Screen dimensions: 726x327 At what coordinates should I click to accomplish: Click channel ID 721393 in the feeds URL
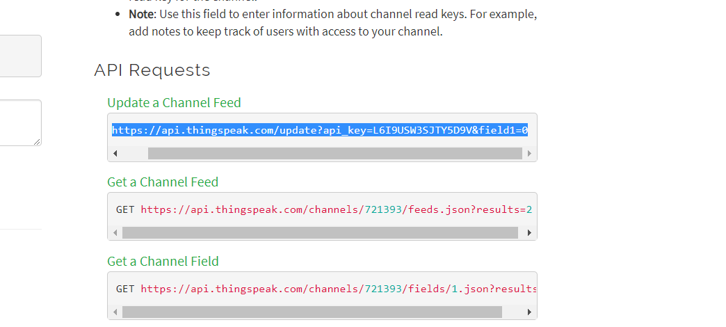click(383, 209)
